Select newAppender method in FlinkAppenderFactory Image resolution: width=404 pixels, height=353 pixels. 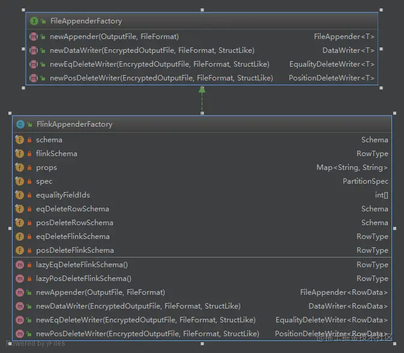(100, 292)
